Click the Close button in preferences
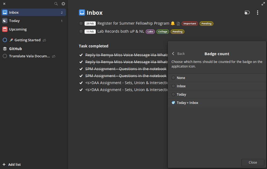Viewport: 267px width, 169px height. [x=253, y=163]
